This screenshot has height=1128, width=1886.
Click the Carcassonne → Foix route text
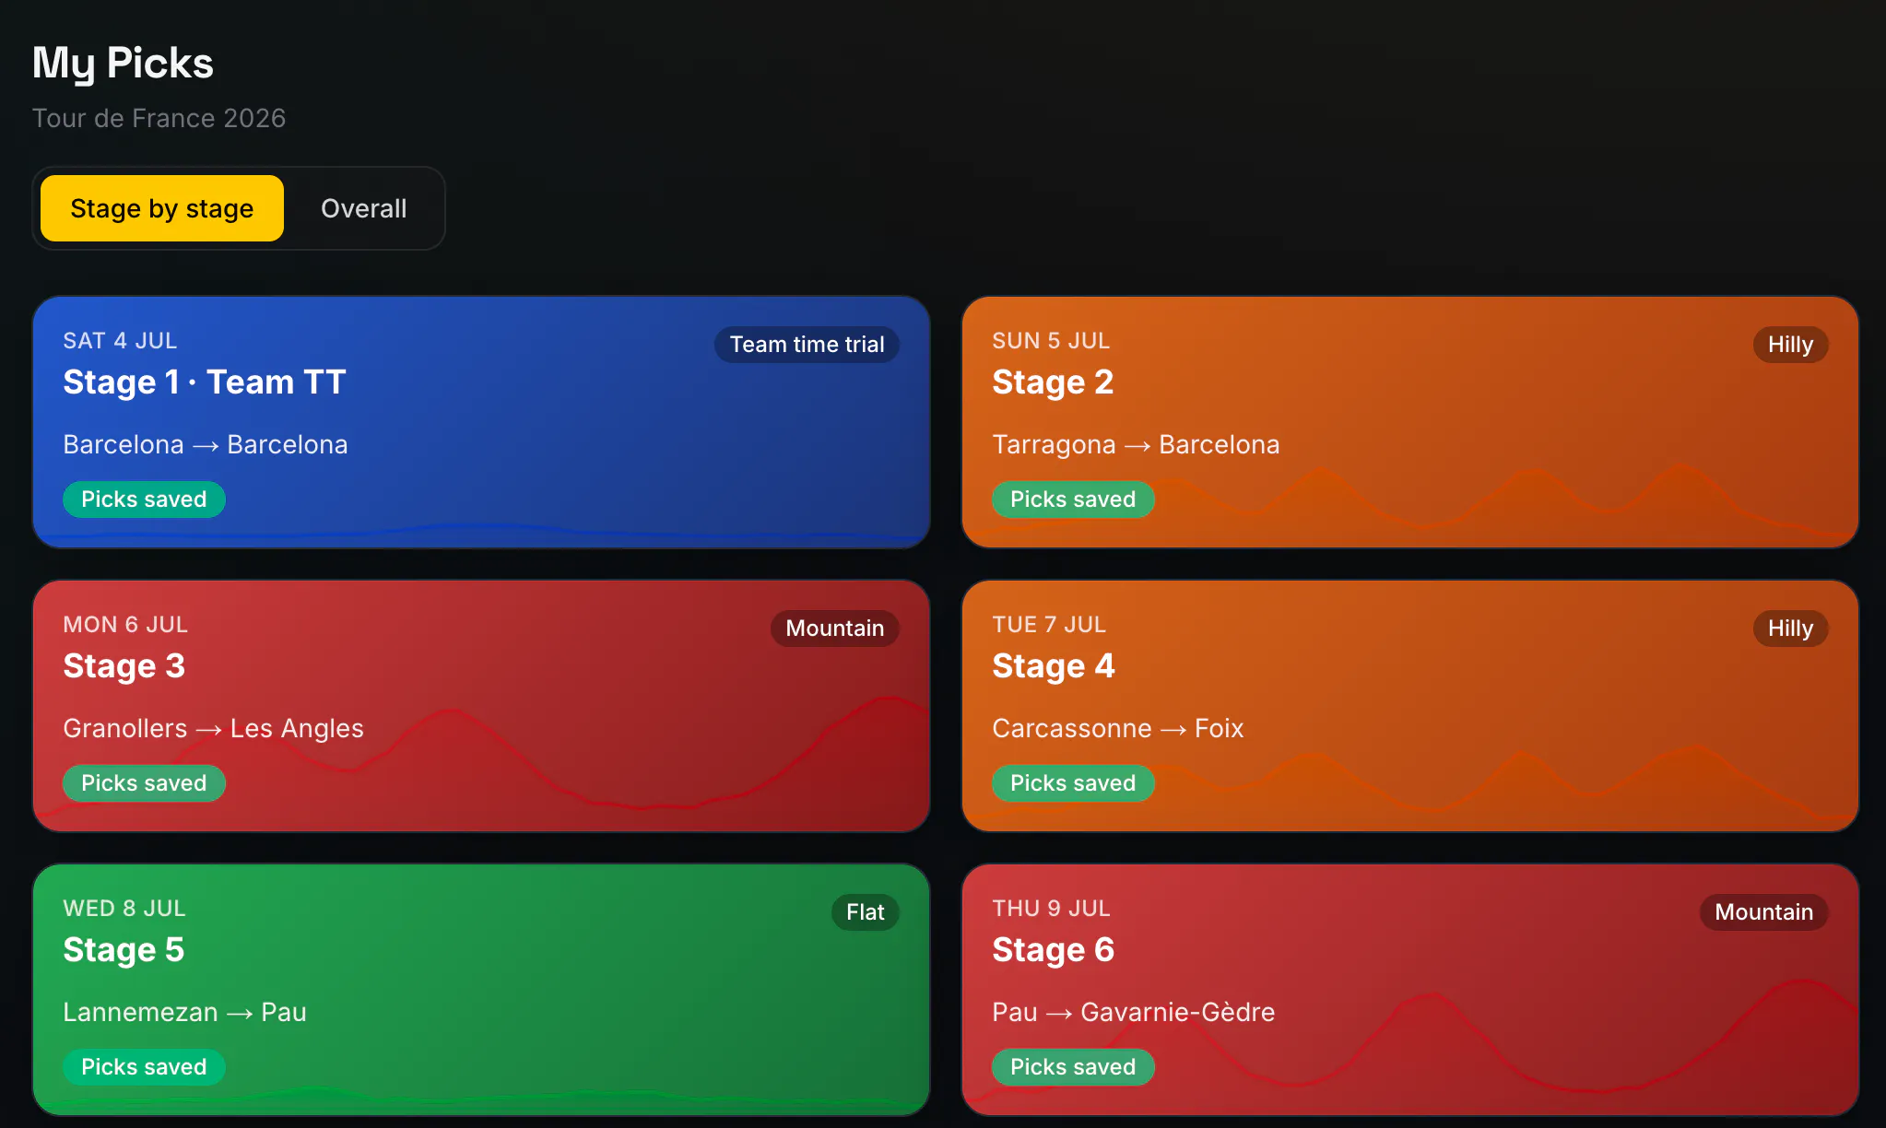(1118, 728)
